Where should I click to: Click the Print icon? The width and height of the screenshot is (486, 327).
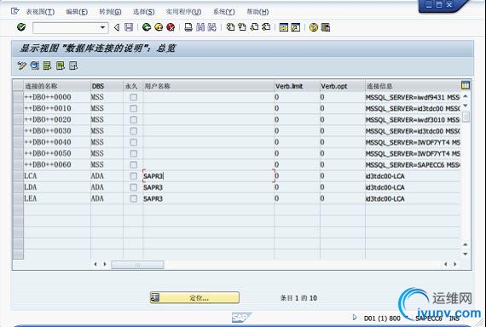[188, 27]
